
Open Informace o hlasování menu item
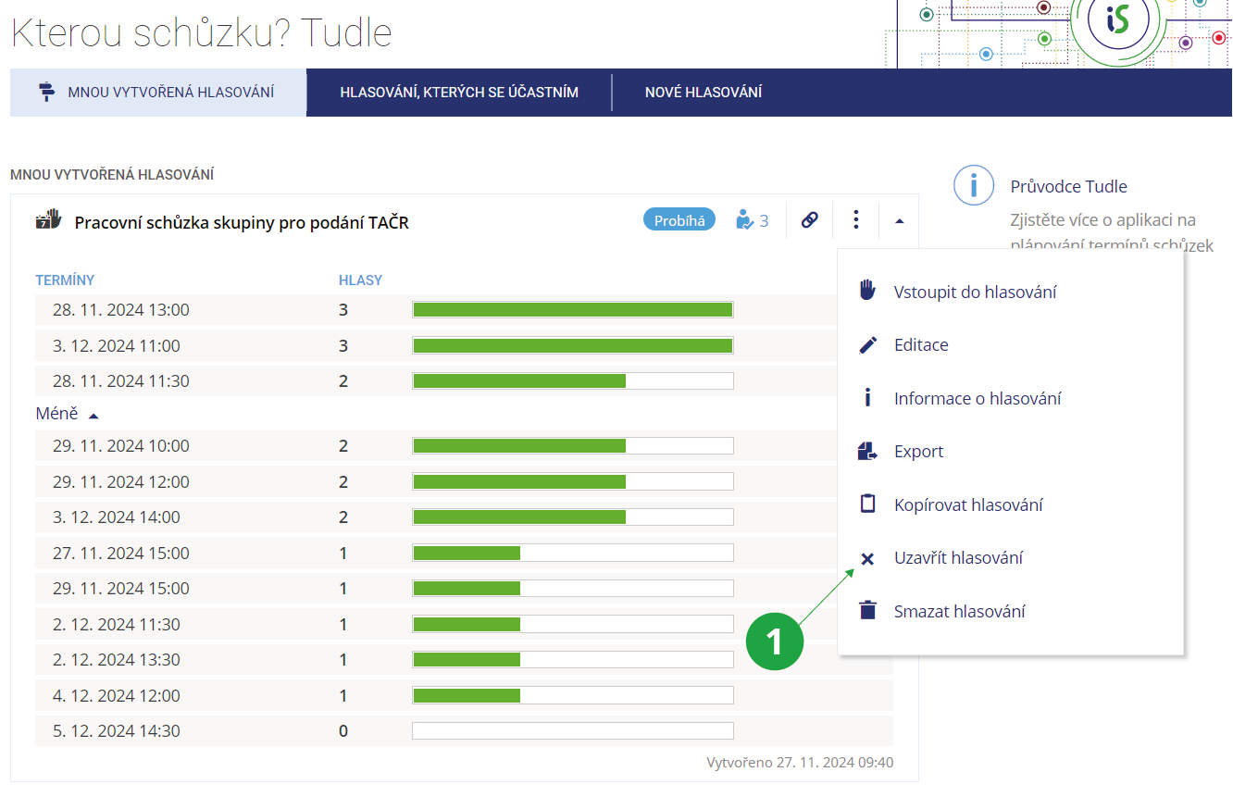point(977,398)
